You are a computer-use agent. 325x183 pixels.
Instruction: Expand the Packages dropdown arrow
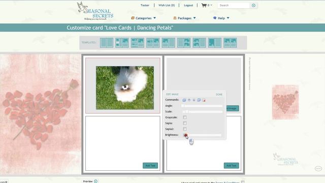coord(194,18)
